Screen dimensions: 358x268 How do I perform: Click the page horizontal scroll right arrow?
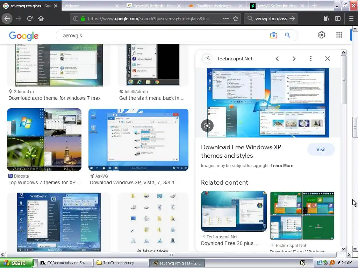pos(349,254)
